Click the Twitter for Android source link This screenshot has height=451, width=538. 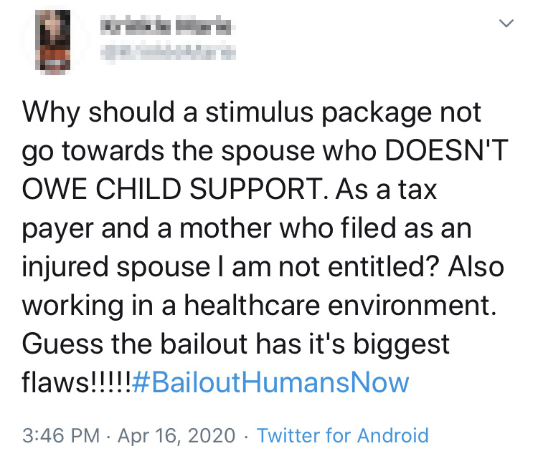(x=343, y=435)
